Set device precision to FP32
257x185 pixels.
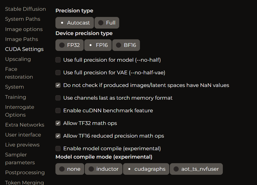coord(69,45)
